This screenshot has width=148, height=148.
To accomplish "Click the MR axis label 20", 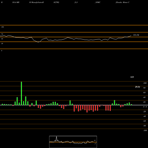I will (x=144, y=102).
